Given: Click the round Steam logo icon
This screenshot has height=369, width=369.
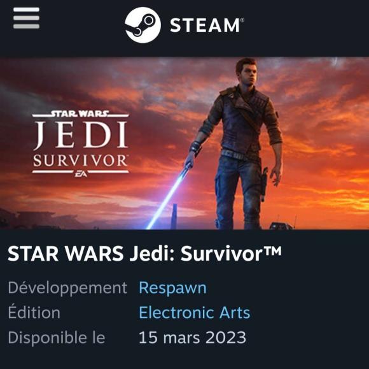Looking at the screenshot, I should pyautogui.click(x=143, y=25).
